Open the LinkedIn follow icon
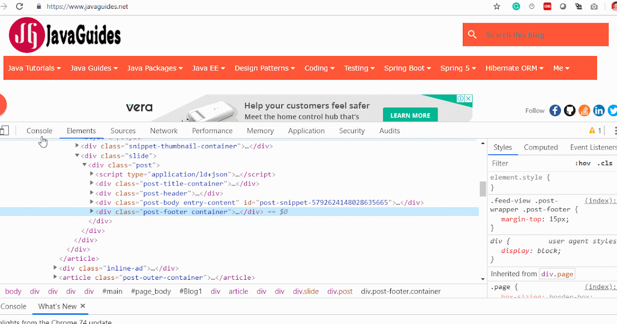This screenshot has width=617, height=324. pyautogui.click(x=599, y=111)
